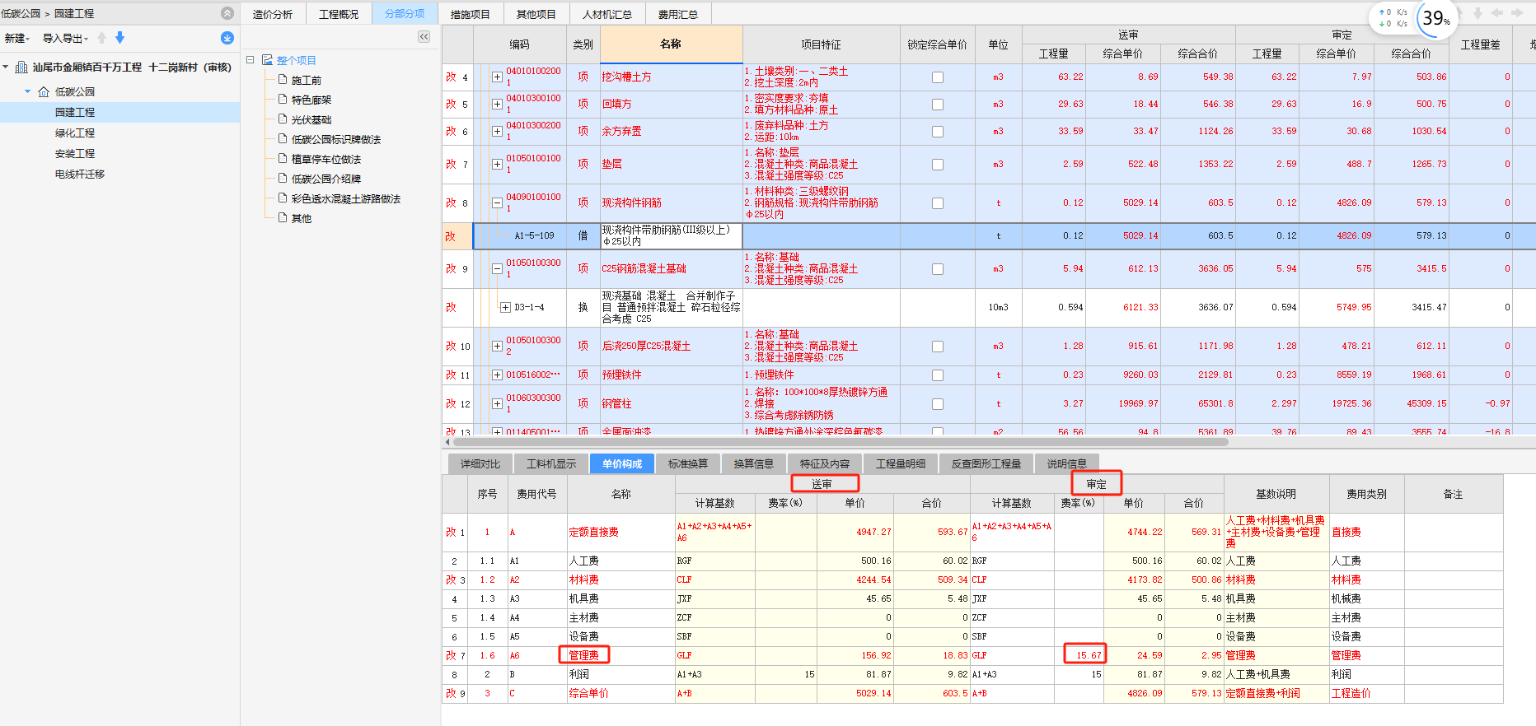Collapse the 汕尾市金厢镇百千万工程 tree node
Image resolution: width=1536 pixels, height=726 pixels.
click(7, 67)
